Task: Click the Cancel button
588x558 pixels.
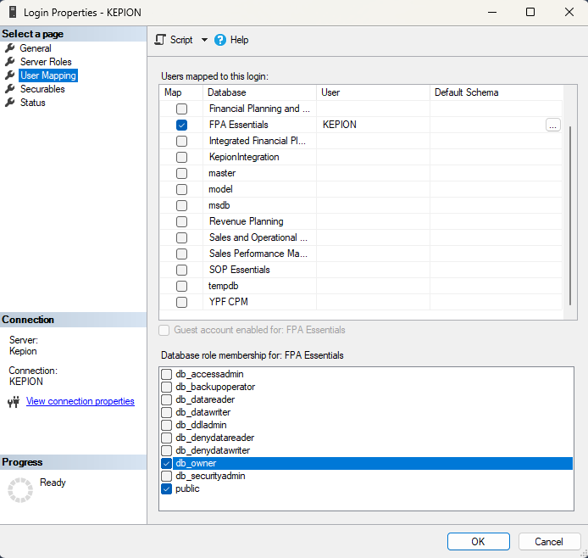Action: click(549, 542)
